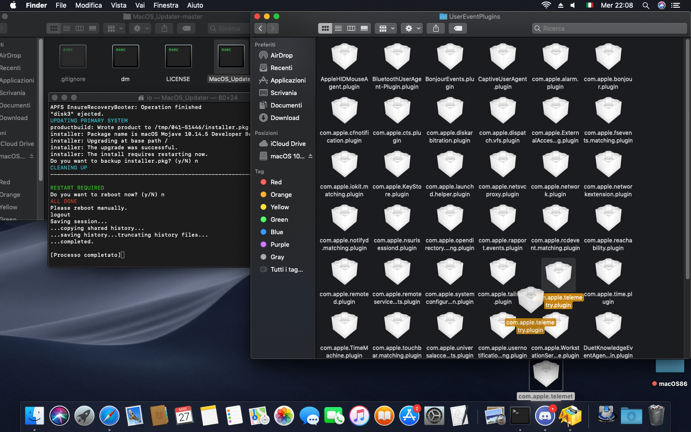Open System Preferences from the Dock
The image size is (691, 432).
tap(434, 416)
